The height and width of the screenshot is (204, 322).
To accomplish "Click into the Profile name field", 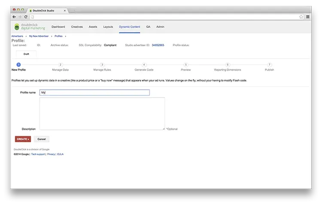I will click(x=94, y=93).
